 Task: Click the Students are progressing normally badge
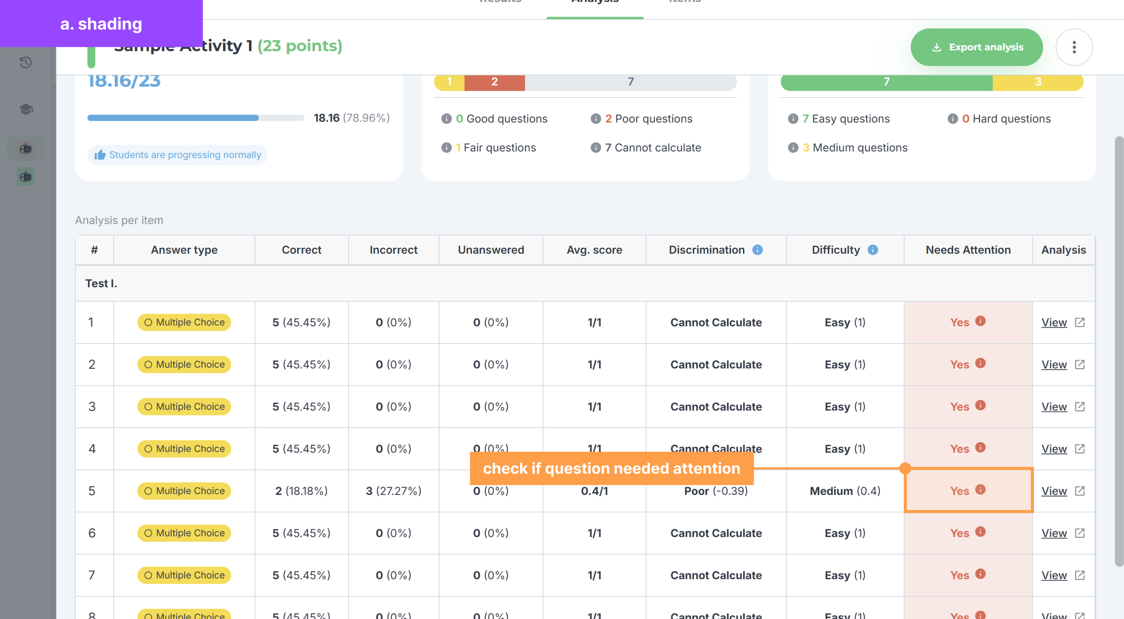[x=177, y=155]
